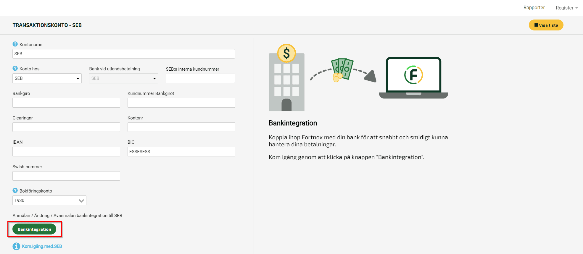The width and height of the screenshot is (583, 254).
Task: Click the Clearingnr label
Action: (x=22, y=118)
